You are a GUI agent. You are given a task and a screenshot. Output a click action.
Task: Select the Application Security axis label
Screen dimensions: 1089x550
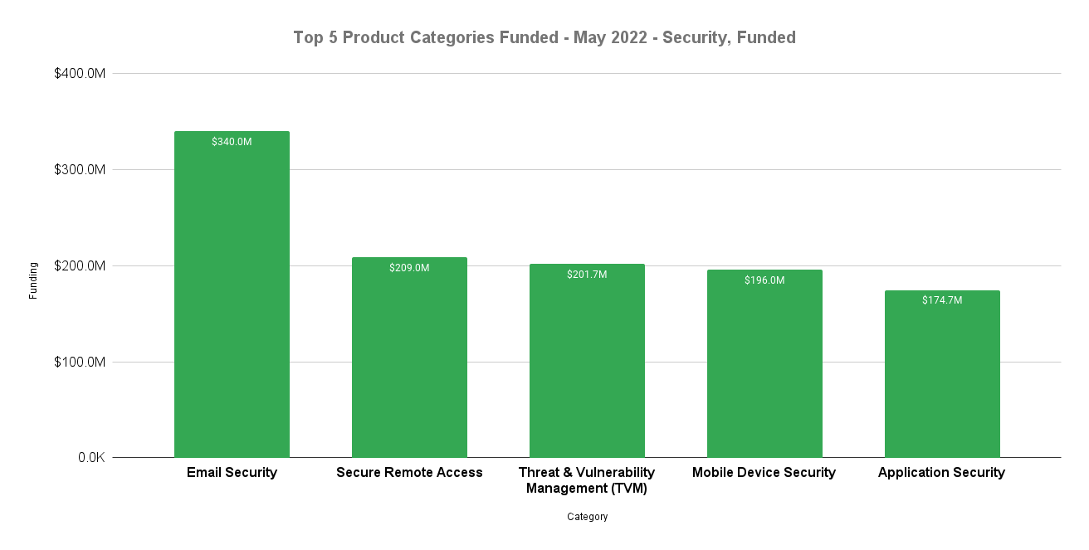(x=941, y=473)
